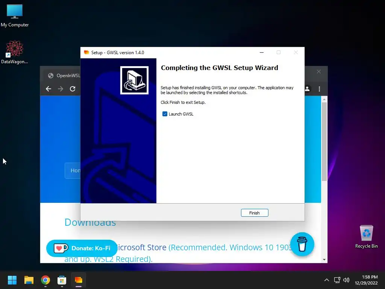
Task: Select the Recycle Bin desktop icon
Action: [366, 237]
